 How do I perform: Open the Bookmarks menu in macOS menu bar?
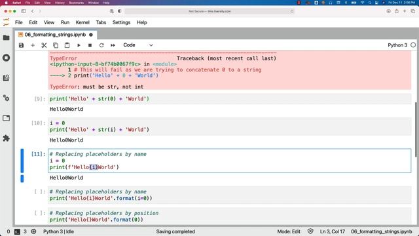point(77,3)
